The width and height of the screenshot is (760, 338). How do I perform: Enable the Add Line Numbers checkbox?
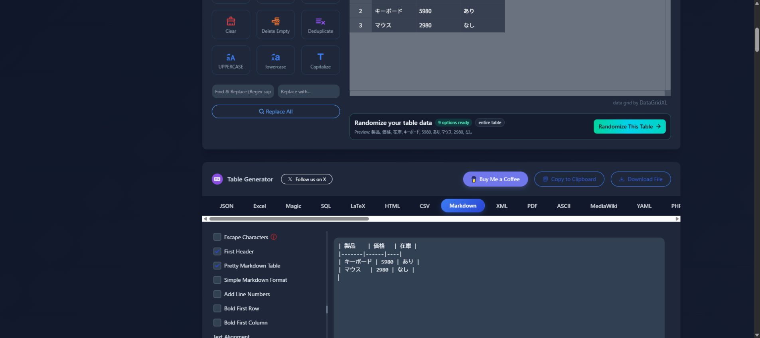[x=217, y=294]
